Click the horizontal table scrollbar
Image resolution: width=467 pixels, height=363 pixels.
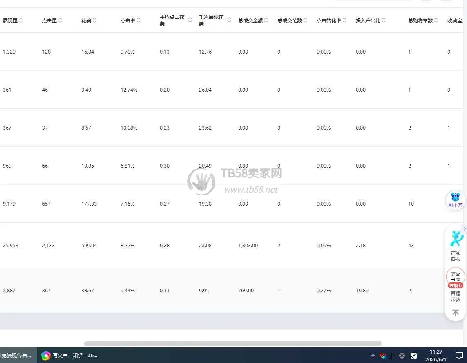[x=232, y=344]
